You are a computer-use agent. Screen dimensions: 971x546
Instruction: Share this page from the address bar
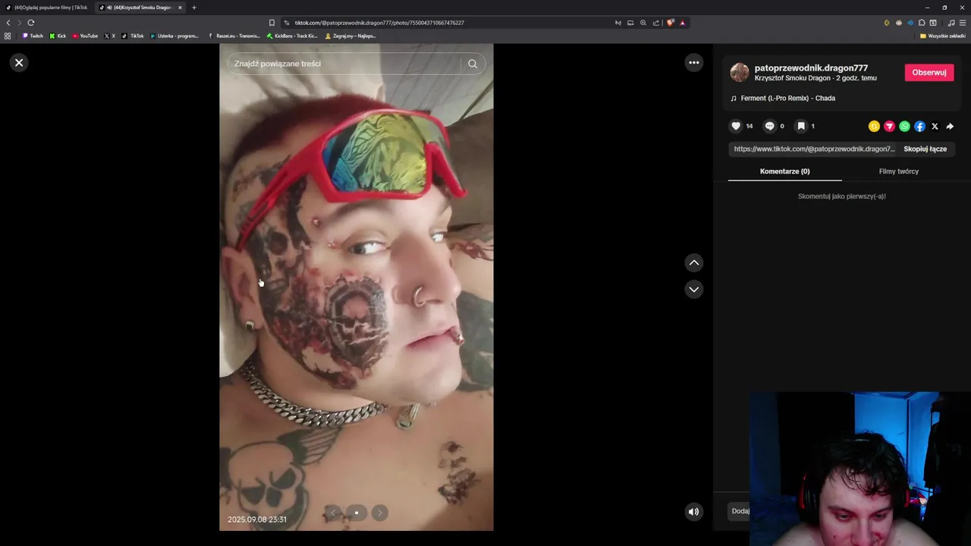pyautogui.click(x=656, y=23)
